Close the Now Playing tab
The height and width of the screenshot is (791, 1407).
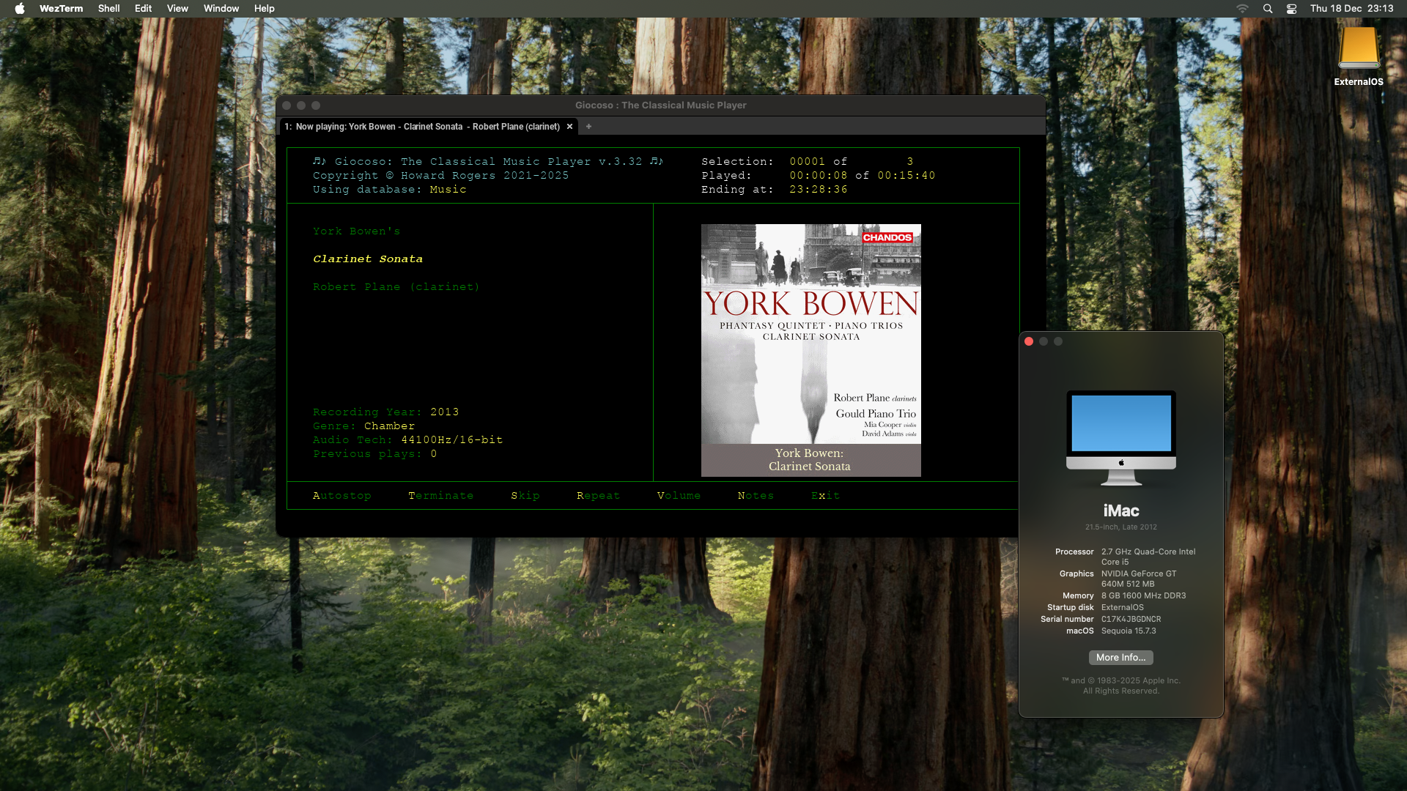[x=570, y=126]
